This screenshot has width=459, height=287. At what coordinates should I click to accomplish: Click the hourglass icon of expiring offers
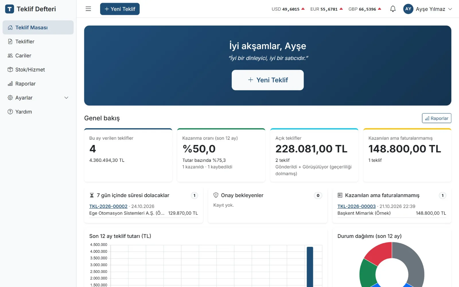click(92, 195)
